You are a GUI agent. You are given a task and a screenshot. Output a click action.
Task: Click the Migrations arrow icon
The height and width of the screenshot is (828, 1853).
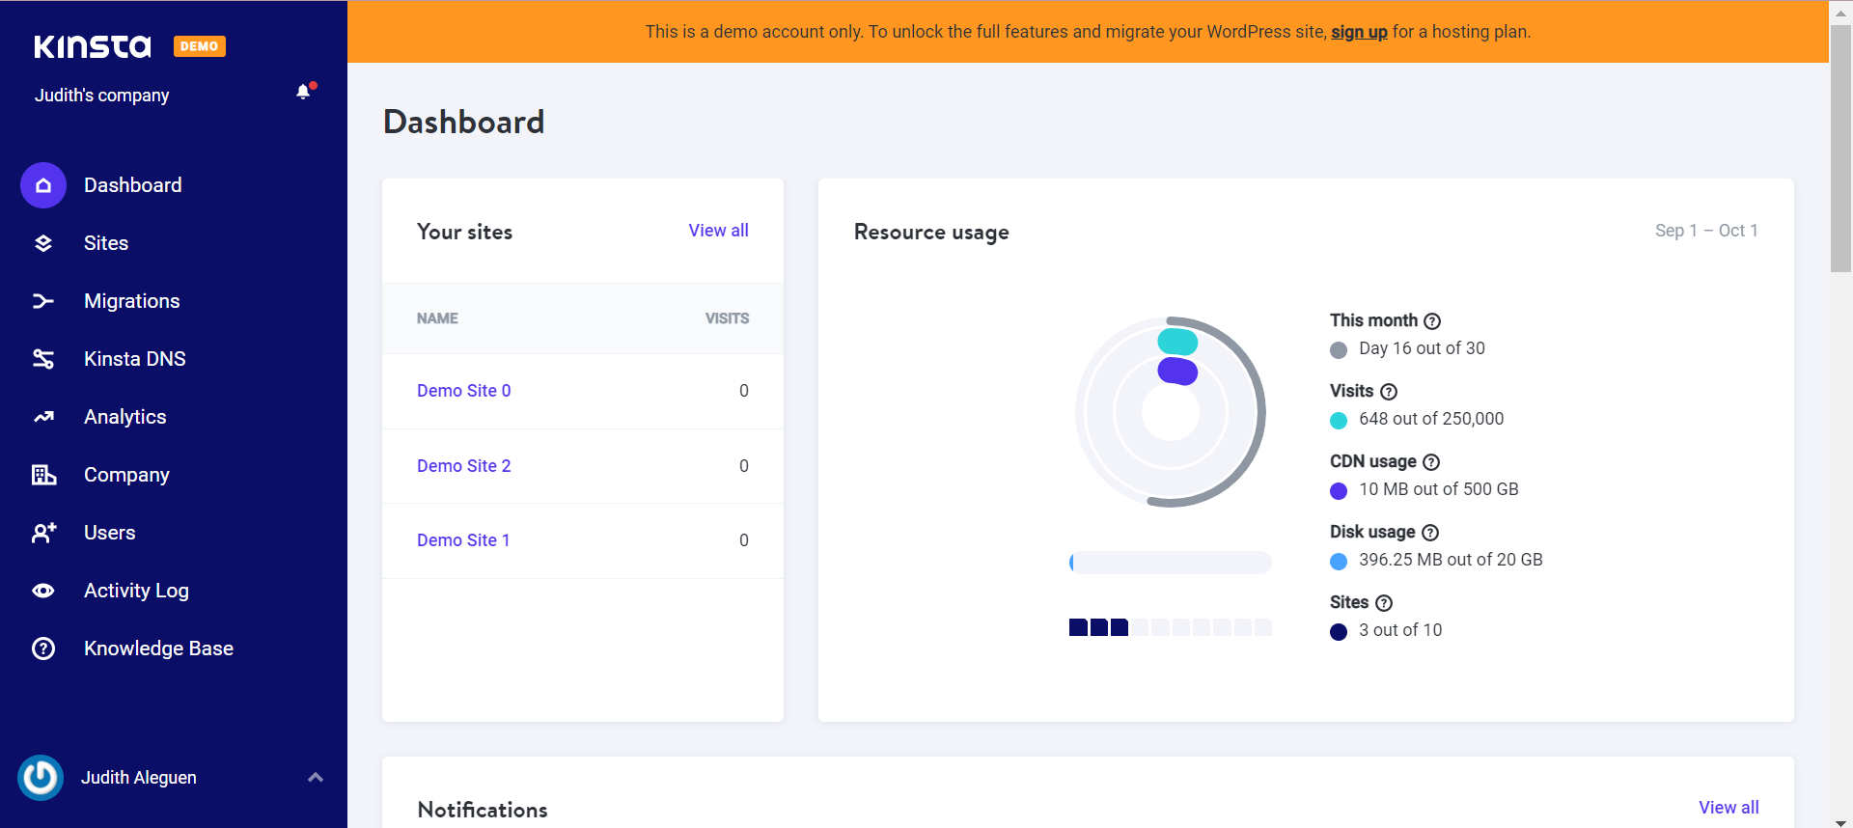pos(43,301)
